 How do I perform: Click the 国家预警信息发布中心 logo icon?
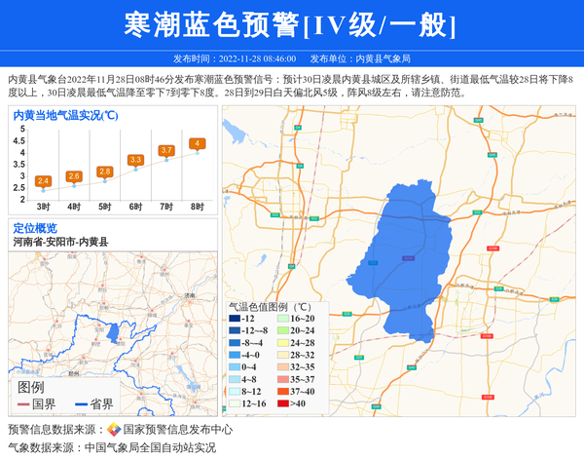[x=114, y=430]
